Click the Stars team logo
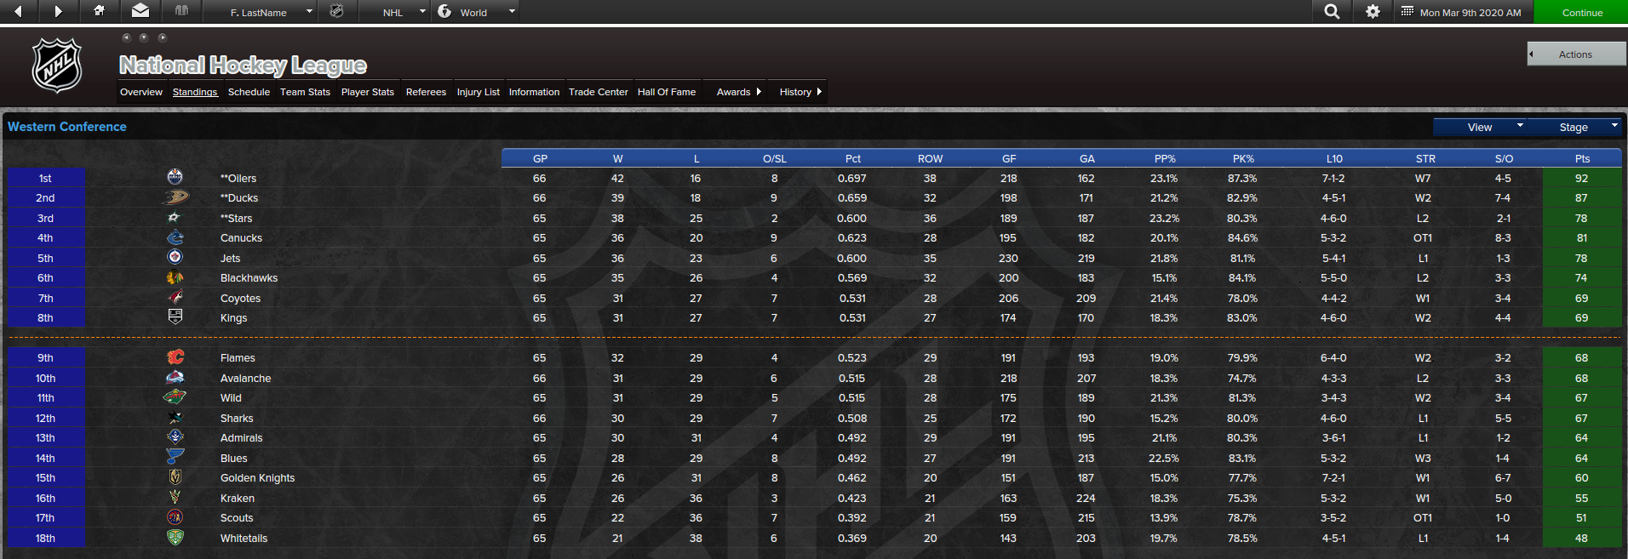 pos(175,218)
